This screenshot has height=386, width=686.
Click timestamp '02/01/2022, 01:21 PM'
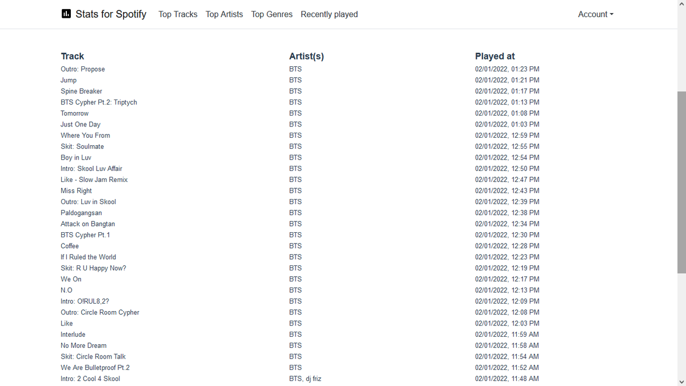pos(507,80)
